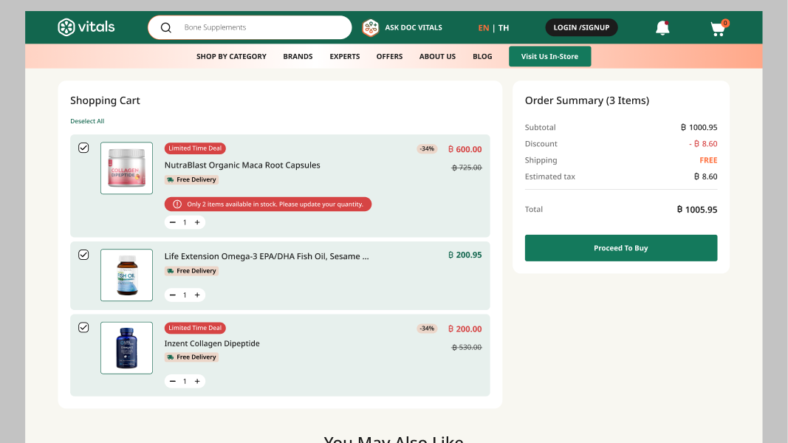This screenshot has width=788, height=443.
Task: Click the stock warning alert icon
Action: coord(177,205)
